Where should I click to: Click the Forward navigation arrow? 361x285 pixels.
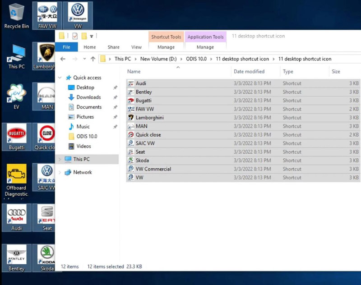(x=75, y=59)
